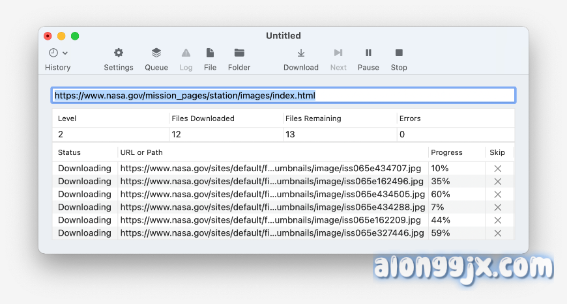Viewport: 567px width, 304px height.
Task: Skip download of iss065e434707.jpg
Action: (x=498, y=169)
